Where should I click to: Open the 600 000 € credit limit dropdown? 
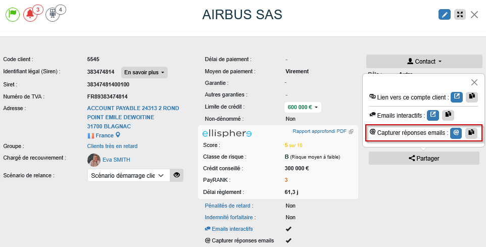(x=303, y=107)
